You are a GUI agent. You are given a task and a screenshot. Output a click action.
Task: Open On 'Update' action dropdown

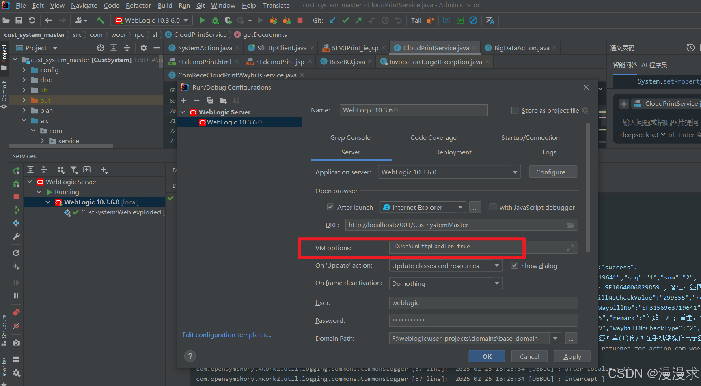click(x=446, y=266)
